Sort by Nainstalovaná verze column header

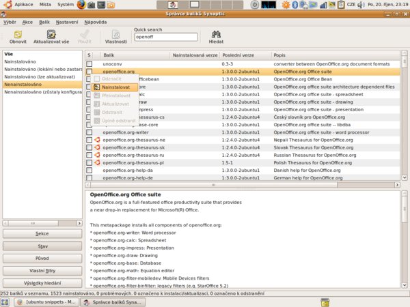(195, 55)
